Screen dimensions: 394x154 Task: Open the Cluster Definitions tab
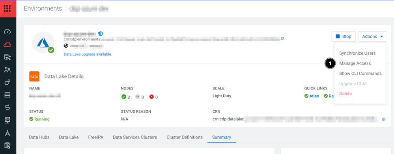point(185,137)
